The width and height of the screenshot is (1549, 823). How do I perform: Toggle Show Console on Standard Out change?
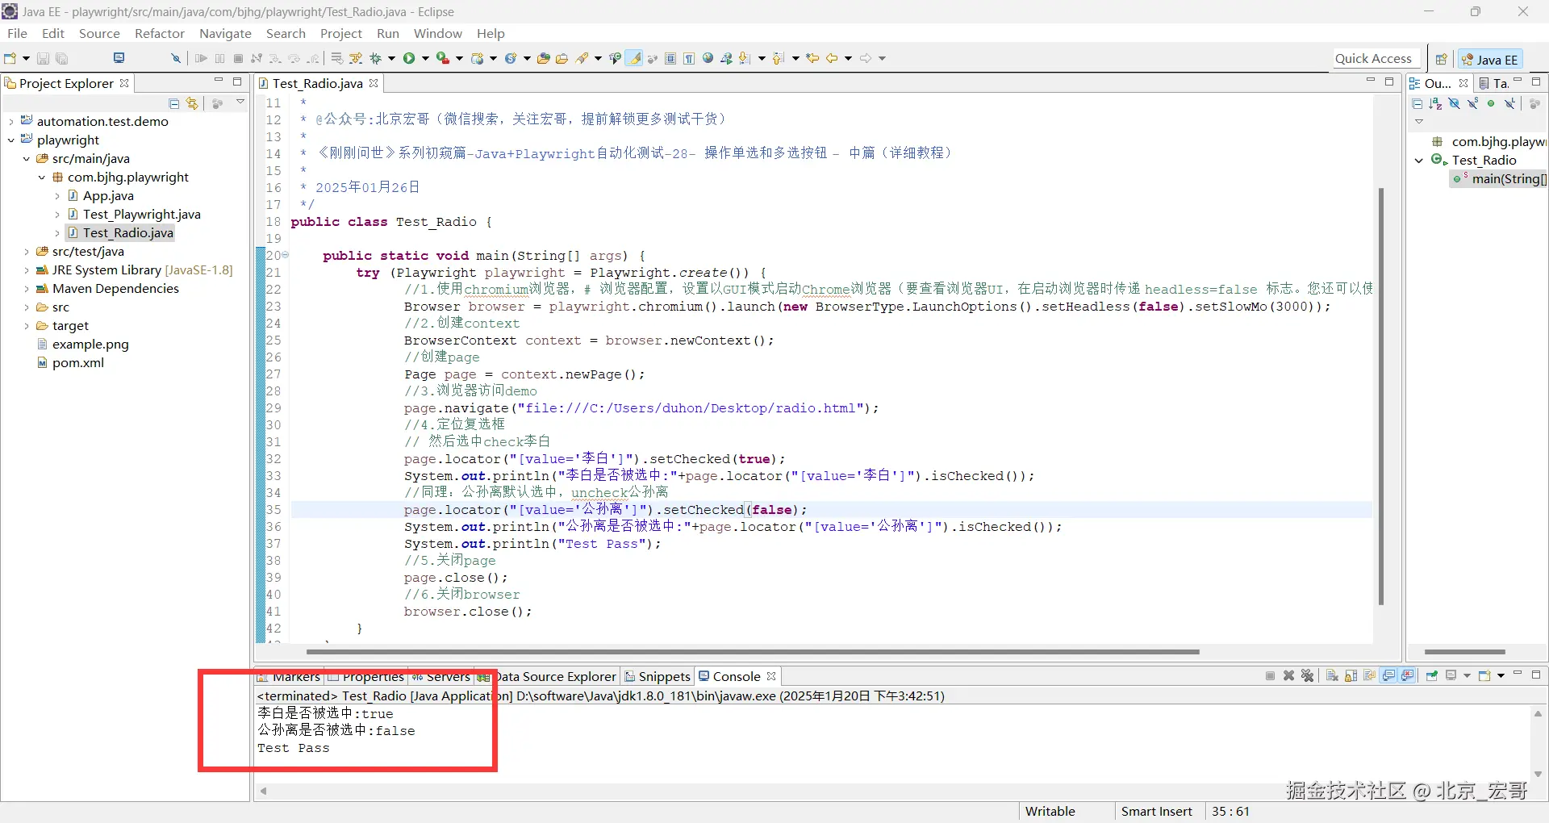tap(1388, 676)
